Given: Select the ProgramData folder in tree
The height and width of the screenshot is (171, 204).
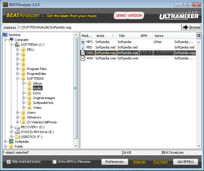Looking at the screenshot, I should (36, 74).
